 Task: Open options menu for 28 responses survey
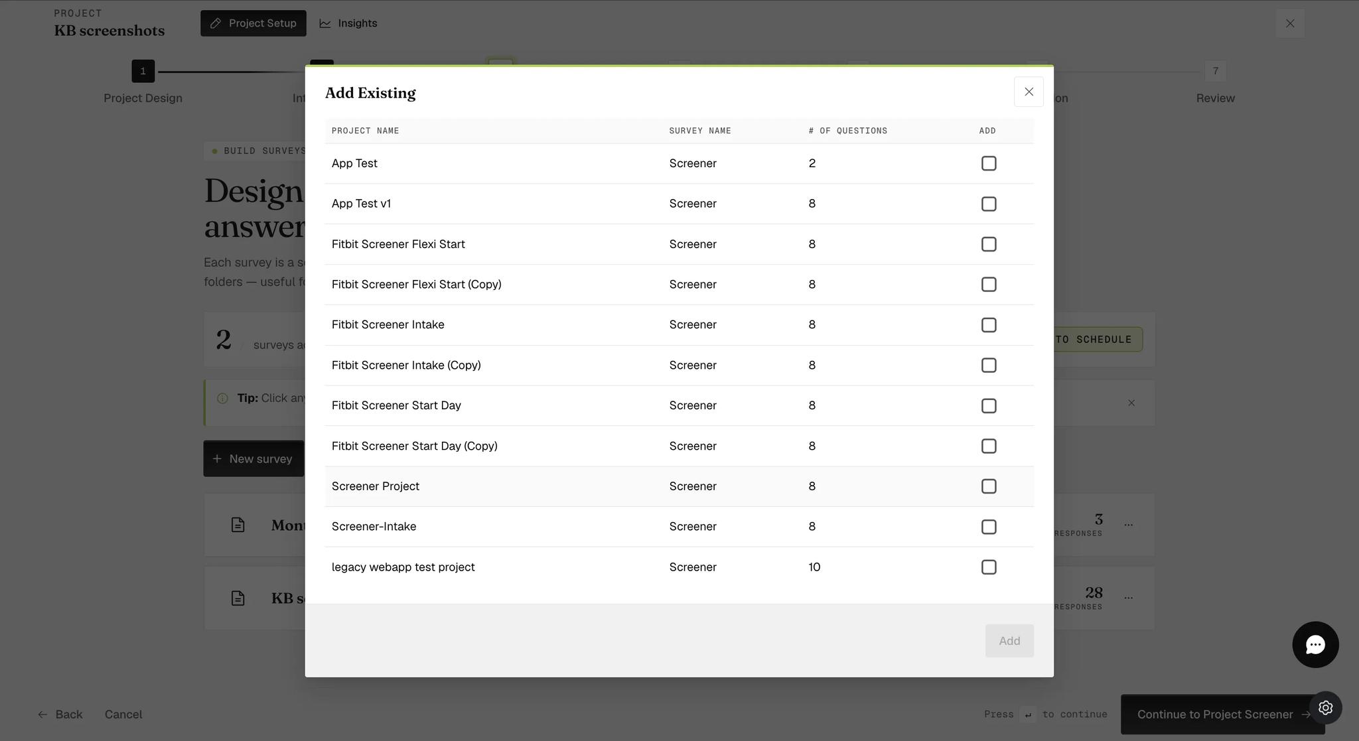(x=1129, y=598)
